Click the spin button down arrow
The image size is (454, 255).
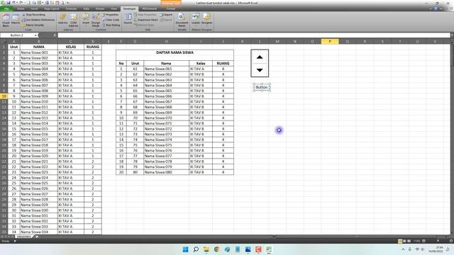click(260, 70)
